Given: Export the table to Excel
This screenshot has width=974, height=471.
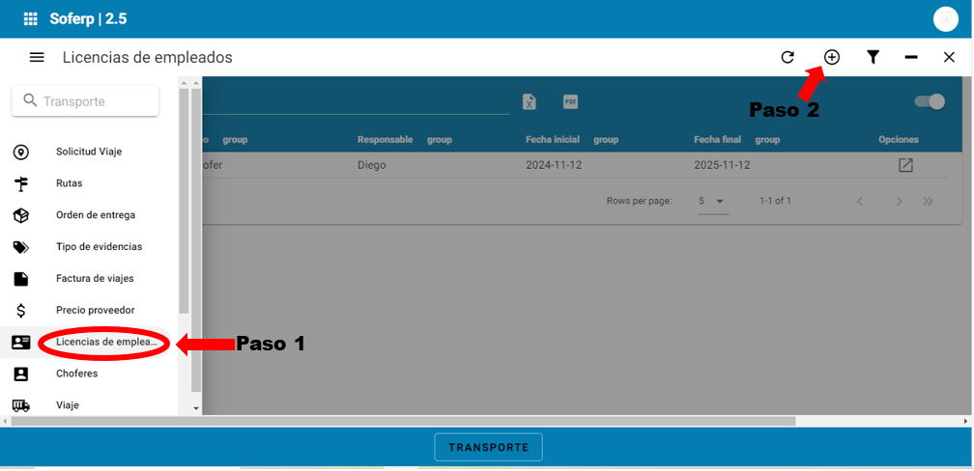Looking at the screenshot, I should (x=529, y=101).
